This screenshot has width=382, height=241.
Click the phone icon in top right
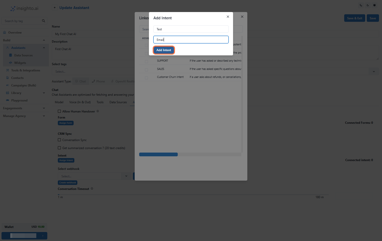361,5
